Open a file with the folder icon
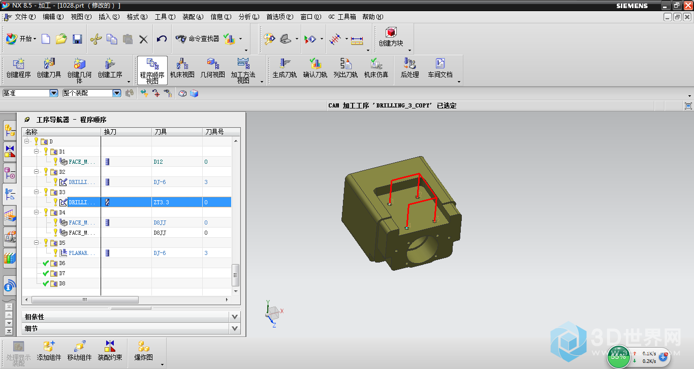Viewport: 694px width, 369px height. 61,39
